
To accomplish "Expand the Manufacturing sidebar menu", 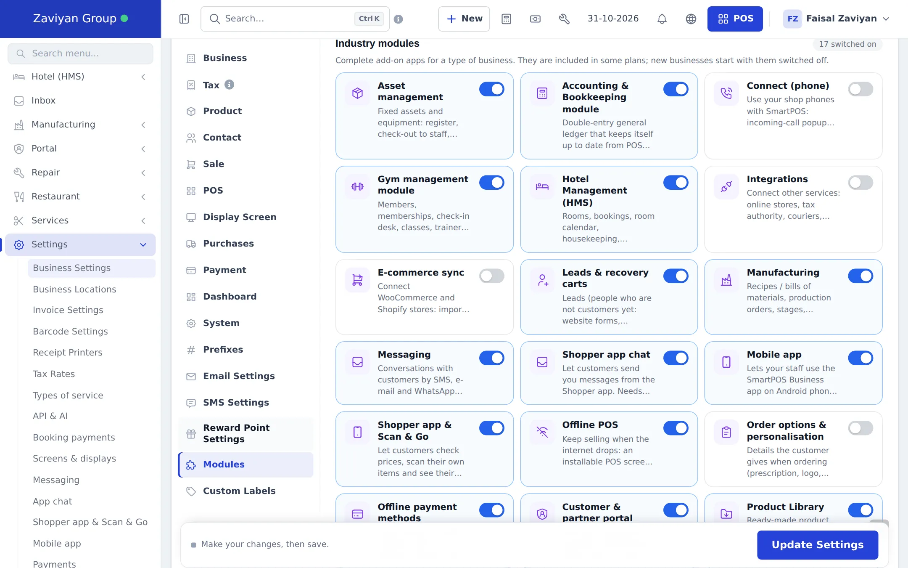I will coord(80,125).
